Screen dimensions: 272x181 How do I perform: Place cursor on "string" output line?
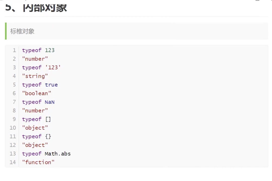35,76
